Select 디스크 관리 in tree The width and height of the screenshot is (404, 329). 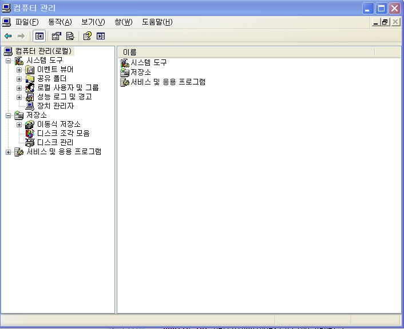click(x=56, y=142)
